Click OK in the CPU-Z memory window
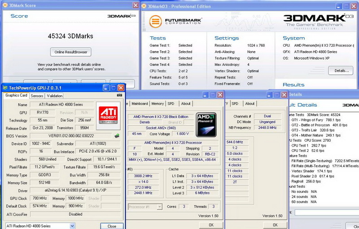This screenshot has width=359, height=229. pos(275,225)
